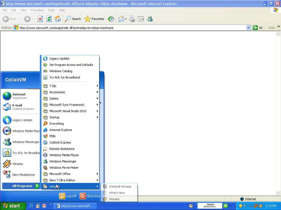
Task: Click the Back button
Action: 10,19
